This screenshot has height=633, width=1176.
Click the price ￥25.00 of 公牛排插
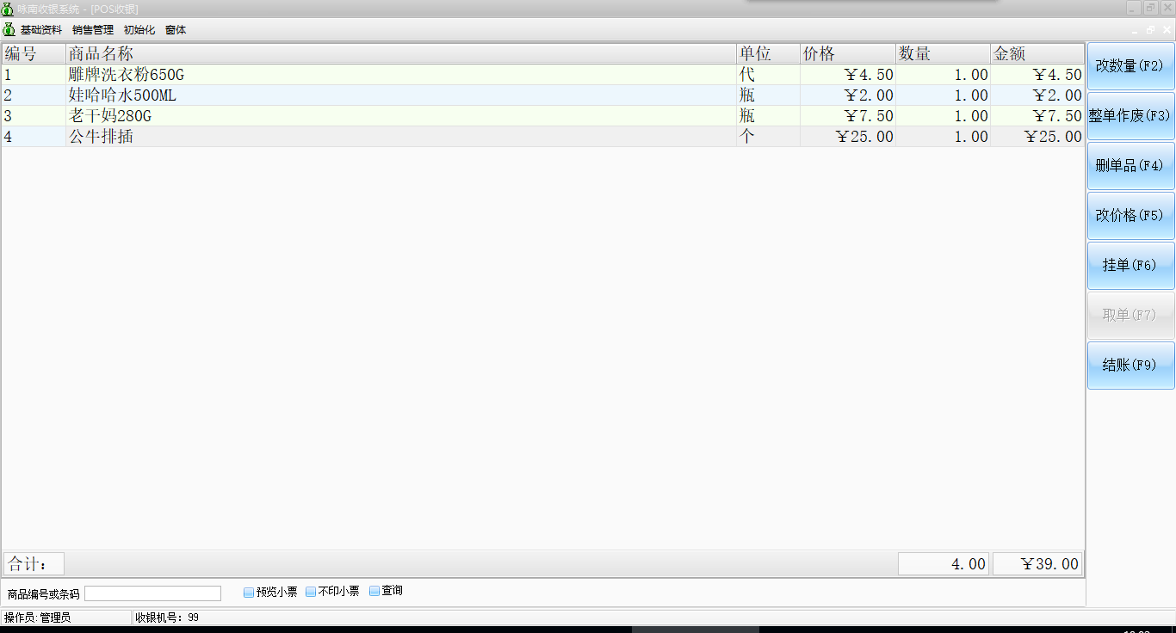click(x=848, y=137)
